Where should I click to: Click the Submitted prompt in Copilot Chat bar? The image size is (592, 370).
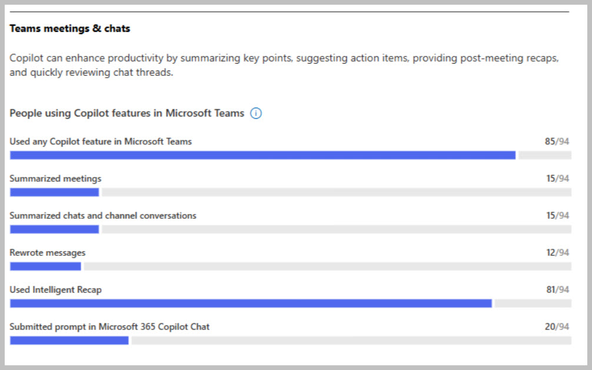point(290,341)
